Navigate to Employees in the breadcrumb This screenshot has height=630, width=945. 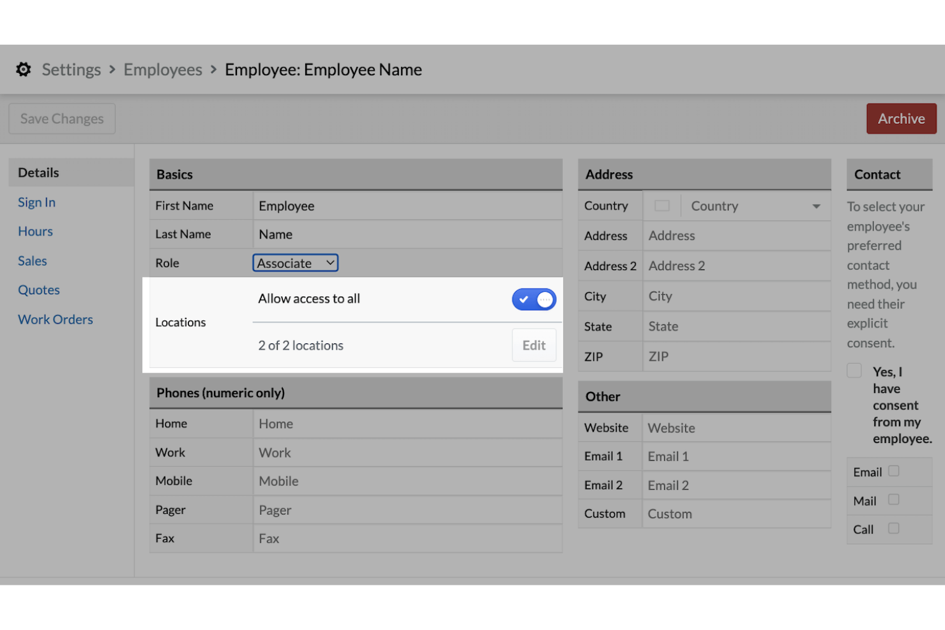click(x=163, y=70)
